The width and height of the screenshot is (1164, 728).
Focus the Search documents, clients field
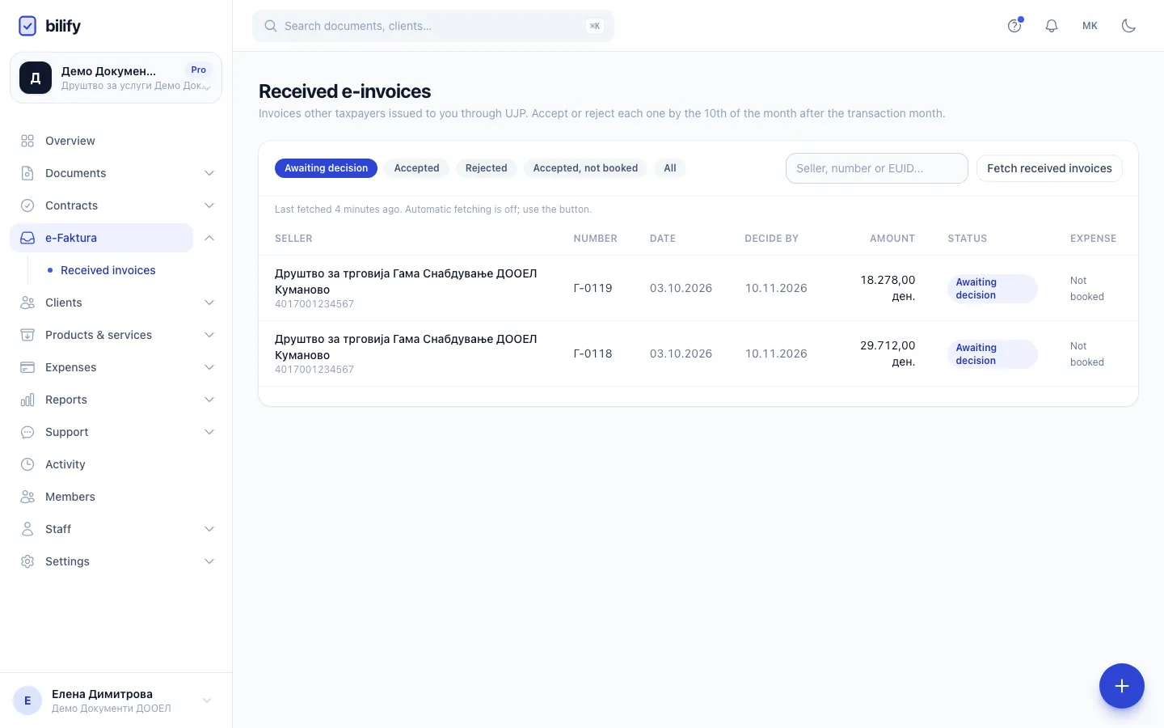(x=433, y=26)
